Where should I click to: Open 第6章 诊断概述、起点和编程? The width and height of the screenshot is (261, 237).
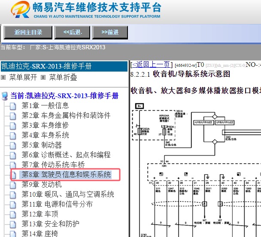click(x=66, y=155)
